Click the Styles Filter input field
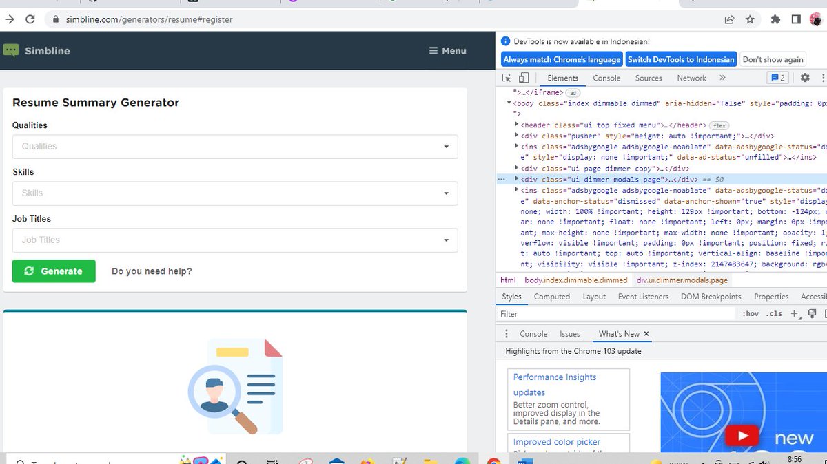 pos(617,314)
